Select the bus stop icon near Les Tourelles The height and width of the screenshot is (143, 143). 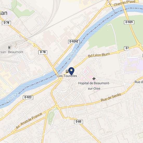67,71
